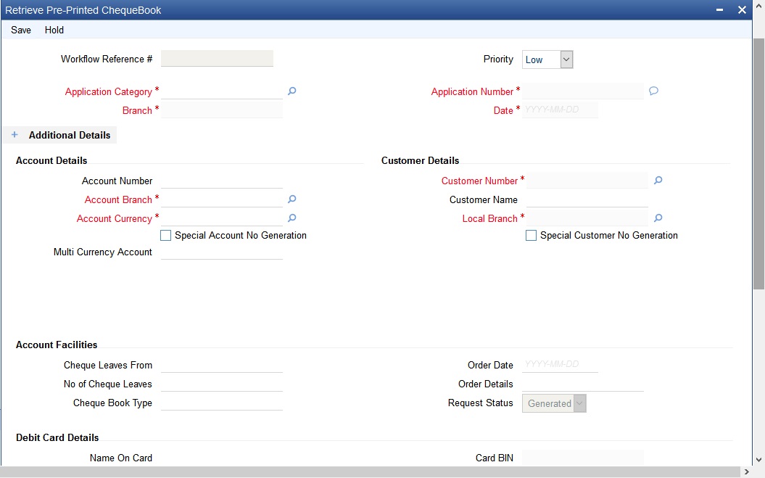
Task: Focus the No of Cheque Leaves field
Action: [222, 384]
